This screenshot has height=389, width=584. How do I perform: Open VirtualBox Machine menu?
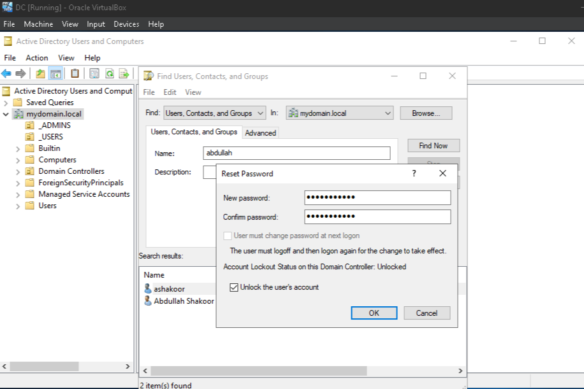pyautogui.click(x=38, y=24)
